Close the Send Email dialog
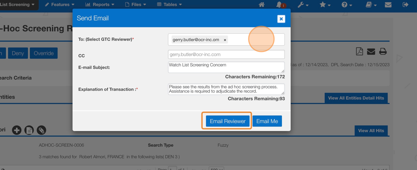The height and width of the screenshot is (170, 417). (281, 19)
